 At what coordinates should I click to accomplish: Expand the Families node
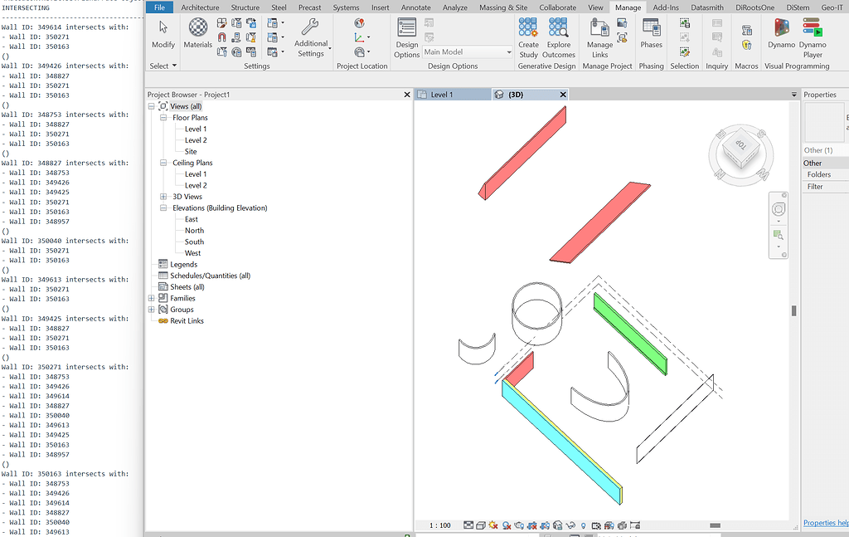pos(151,298)
